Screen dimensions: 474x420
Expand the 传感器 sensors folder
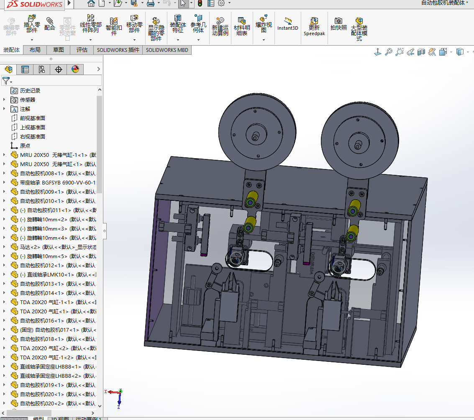point(4,100)
